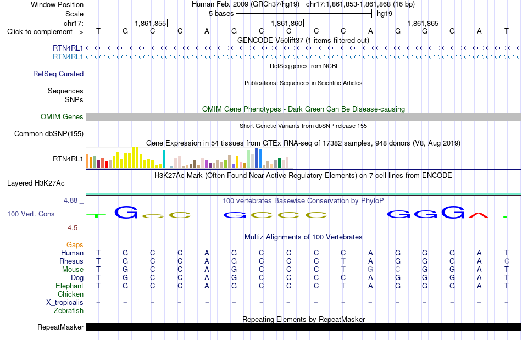Click the dark blue RTN4RL1 gene label
522x340 pixels.
[x=68, y=48]
